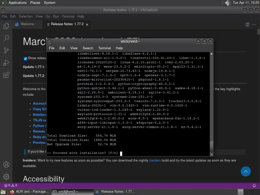Open the terminal window Edit menu
The height and width of the screenshot is (195, 260).
[62, 48]
